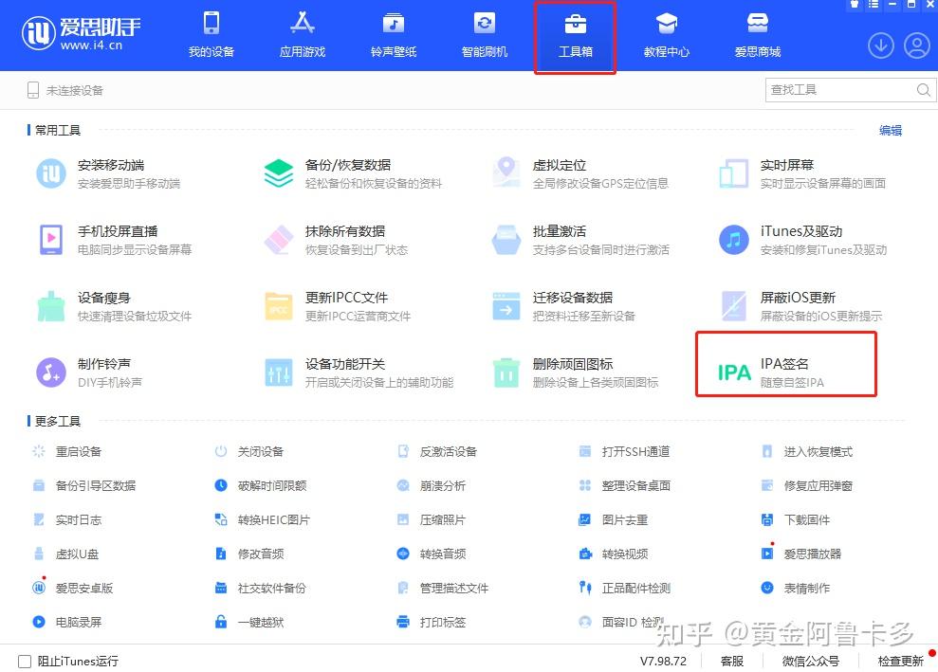Click the 查找工具 search field
The image size is (938, 672).
[x=843, y=89]
